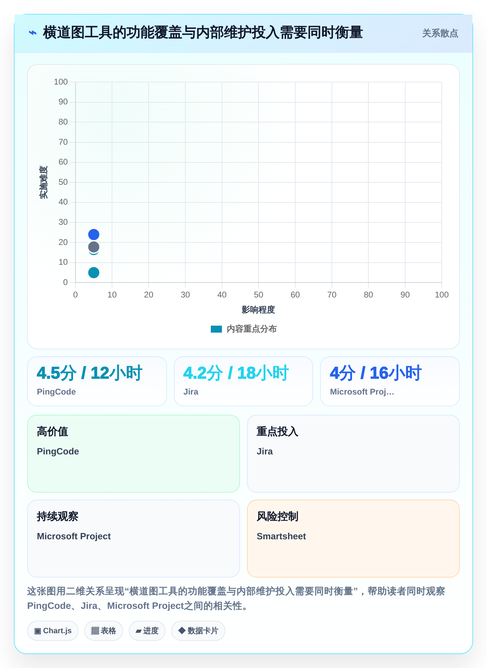Viewport: 487px width, 668px height.
Task: Click the x-axis tick label 50
Action: [258, 295]
